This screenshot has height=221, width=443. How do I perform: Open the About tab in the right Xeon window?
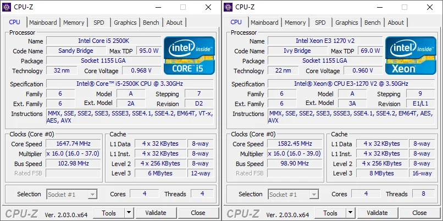(x=396, y=23)
